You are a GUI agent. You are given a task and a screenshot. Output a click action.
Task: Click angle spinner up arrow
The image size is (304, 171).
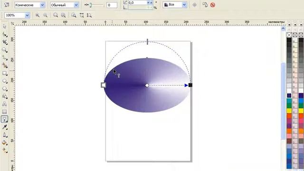152,2
